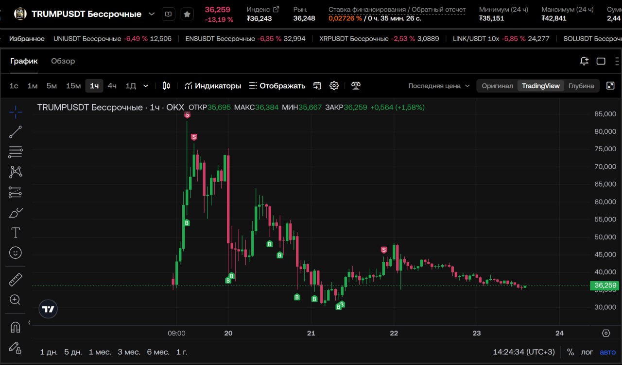Pick the trend line drawing tool
The height and width of the screenshot is (365, 622).
(16, 132)
